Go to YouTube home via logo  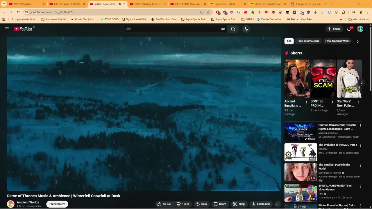pos(23,29)
